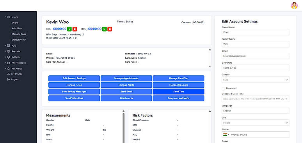The width and height of the screenshot is (302, 143).
Task: Open the Gender dropdown
Action: (x=256, y=80)
